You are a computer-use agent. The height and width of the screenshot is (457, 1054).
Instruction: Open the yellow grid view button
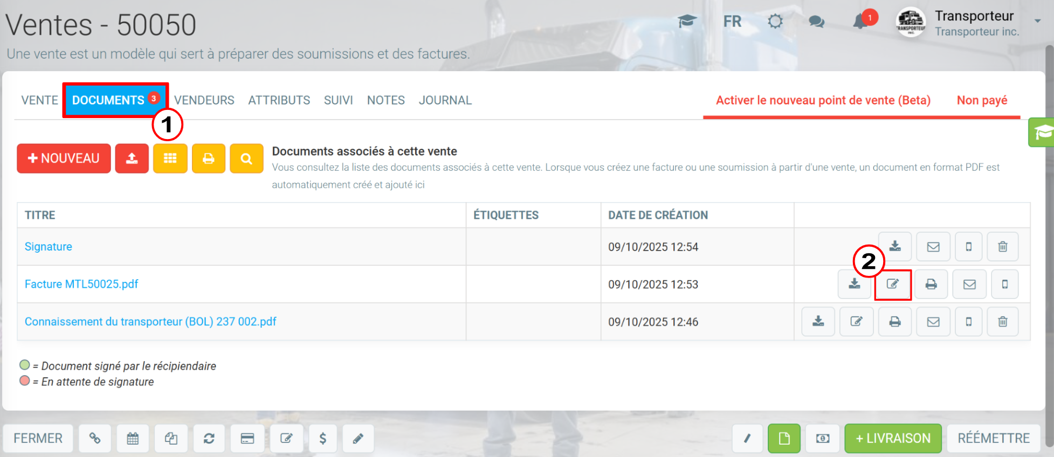170,158
